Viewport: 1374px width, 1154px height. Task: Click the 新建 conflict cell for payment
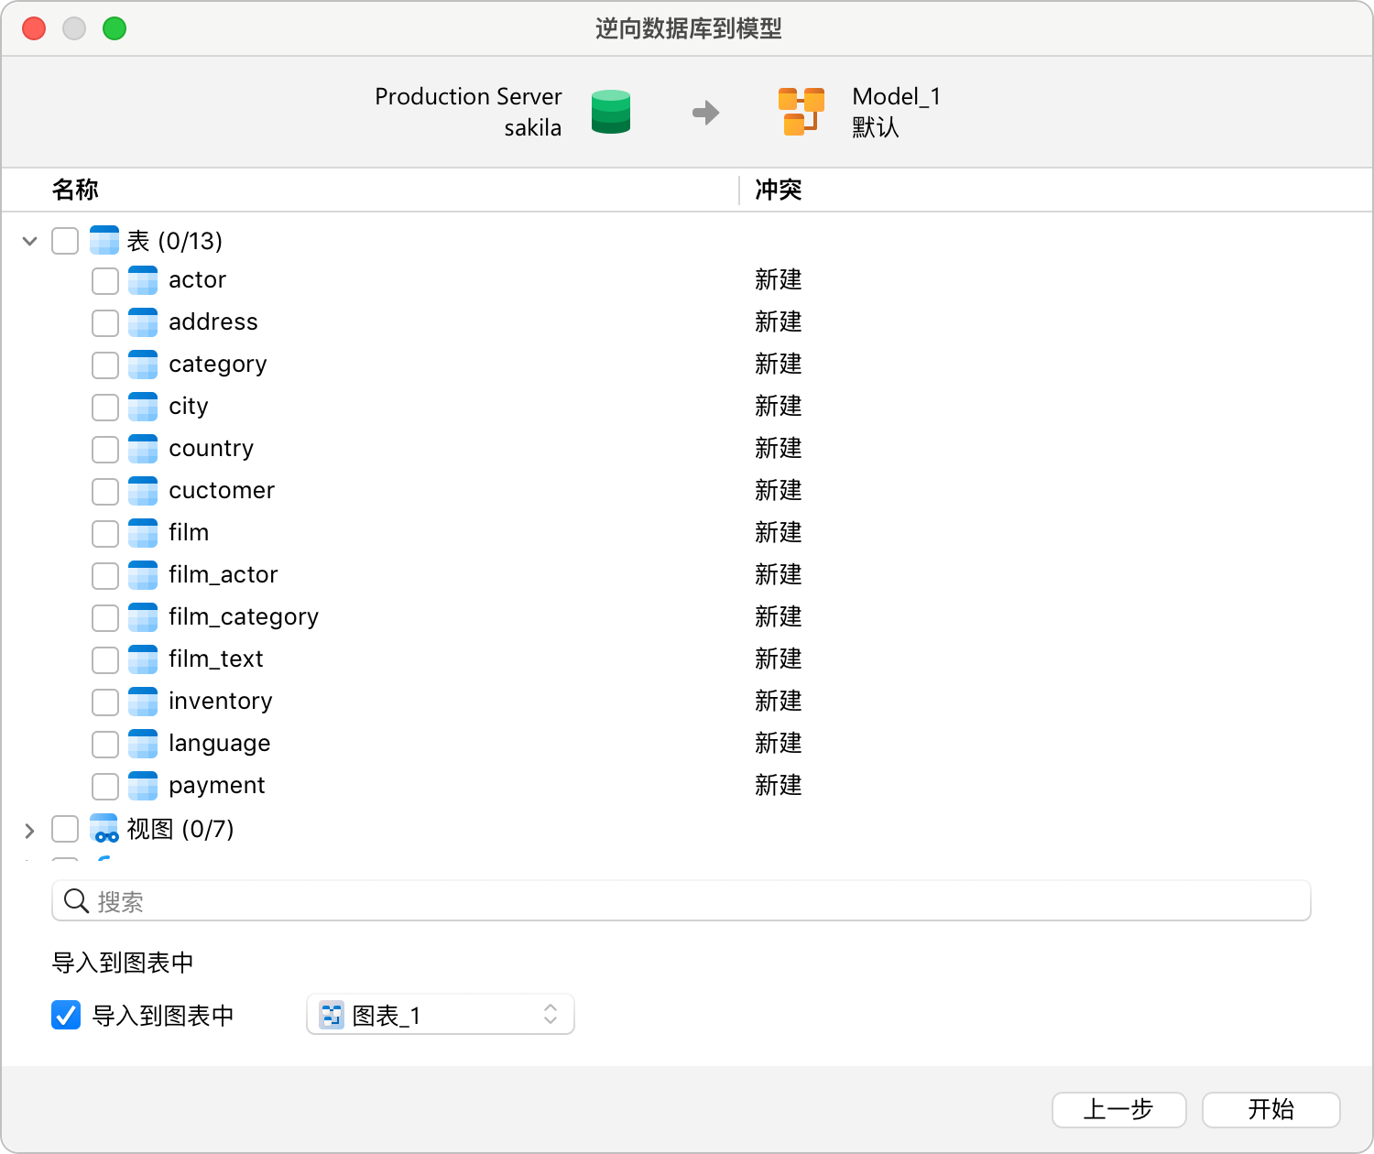tap(779, 785)
